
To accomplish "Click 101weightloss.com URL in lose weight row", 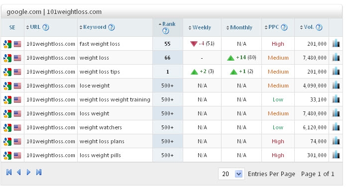I will [x=51, y=86].
